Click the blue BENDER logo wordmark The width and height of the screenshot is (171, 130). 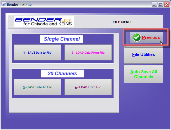click(x=38, y=20)
